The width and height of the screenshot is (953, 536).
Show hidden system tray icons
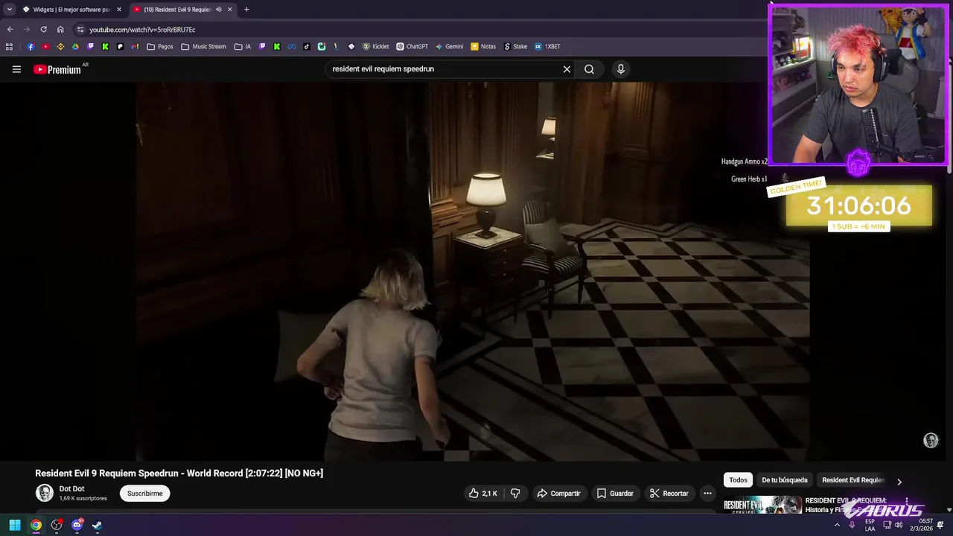coord(837,525)
